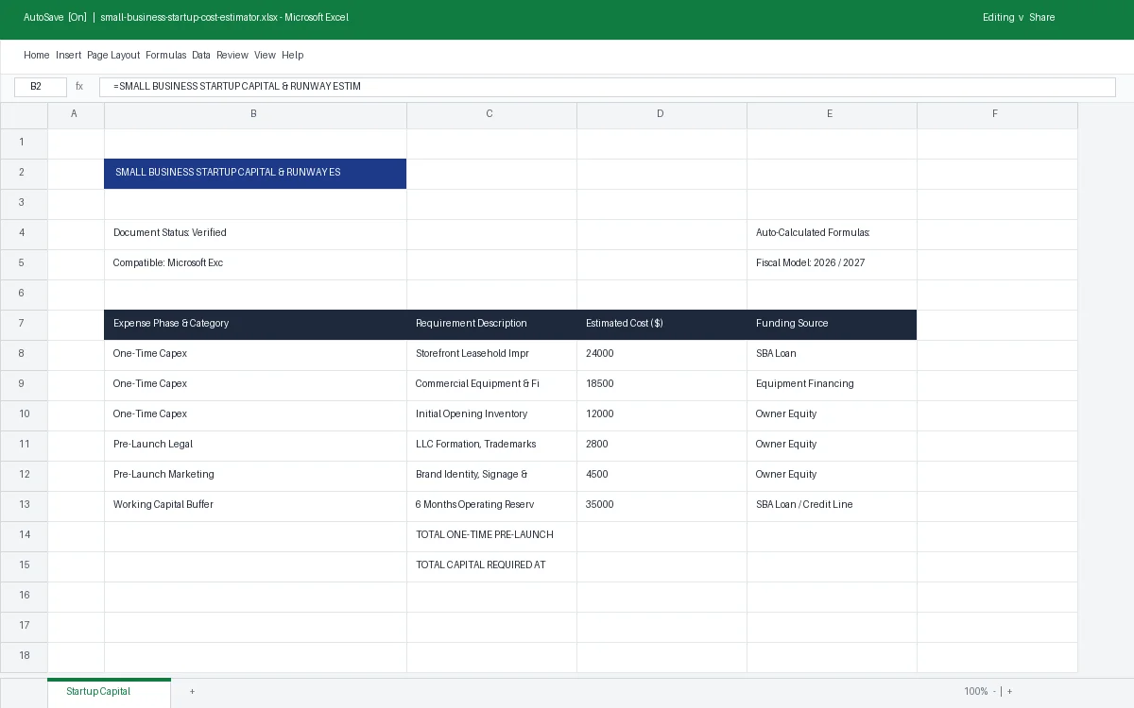Image resolution: width=1134 pixels, height=708 pixels.
Task: Click the cost cell 2800
Action: [661, 446]
